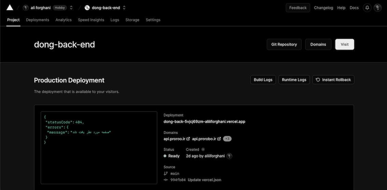Open the api.proroo.ir domain link
387x190 pixels.
(x=174, y=139)
